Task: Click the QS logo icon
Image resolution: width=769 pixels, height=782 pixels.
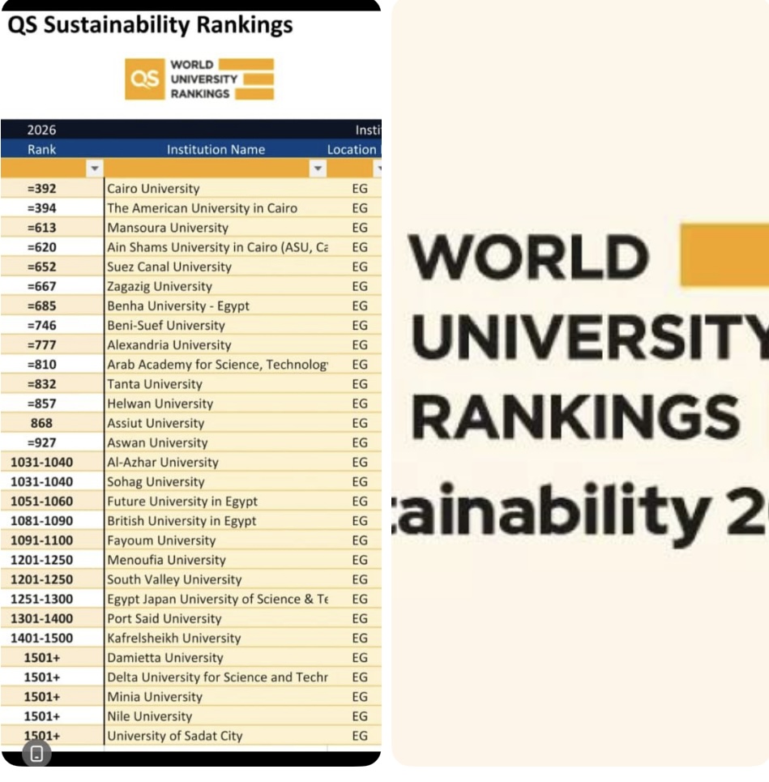Action: click(x=144, y=79)
